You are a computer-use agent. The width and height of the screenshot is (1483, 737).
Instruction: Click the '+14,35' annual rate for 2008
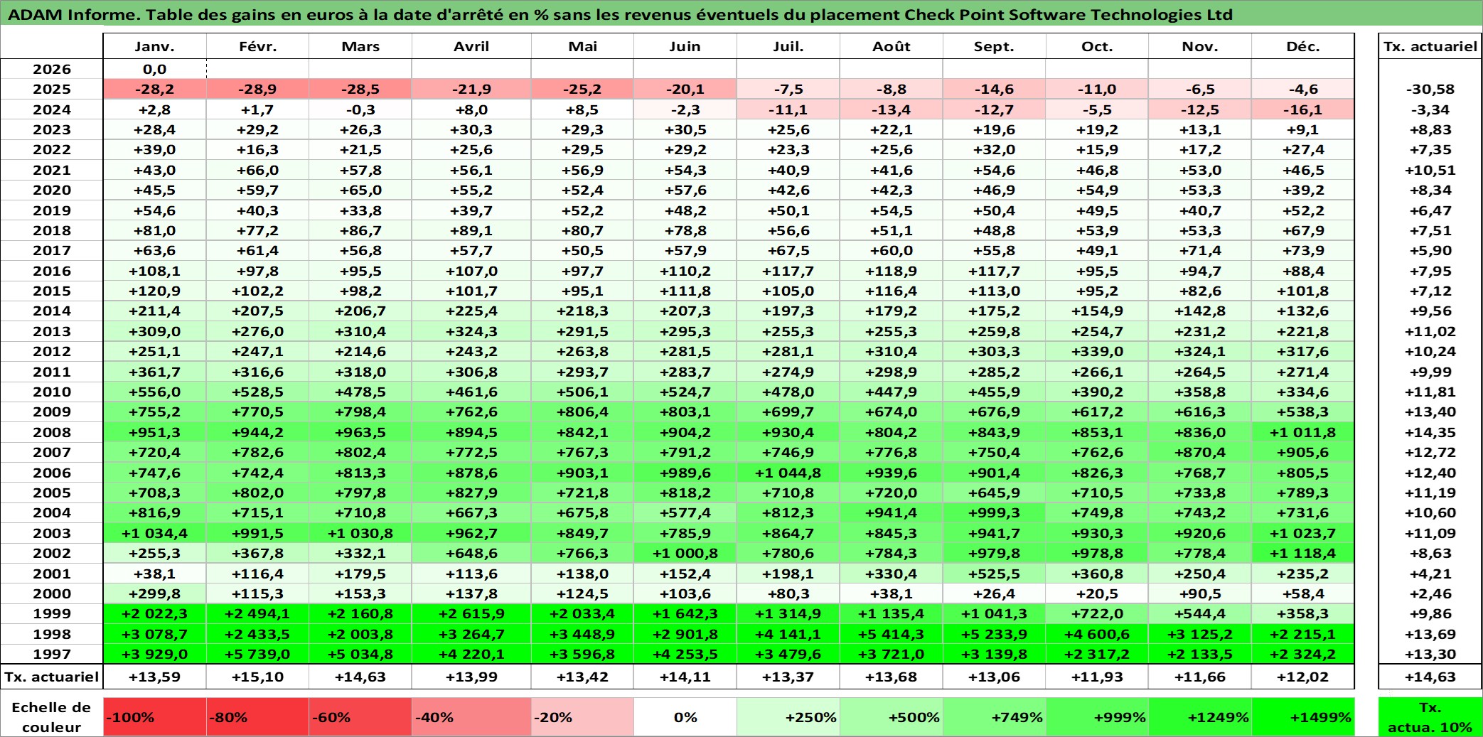1430,432
